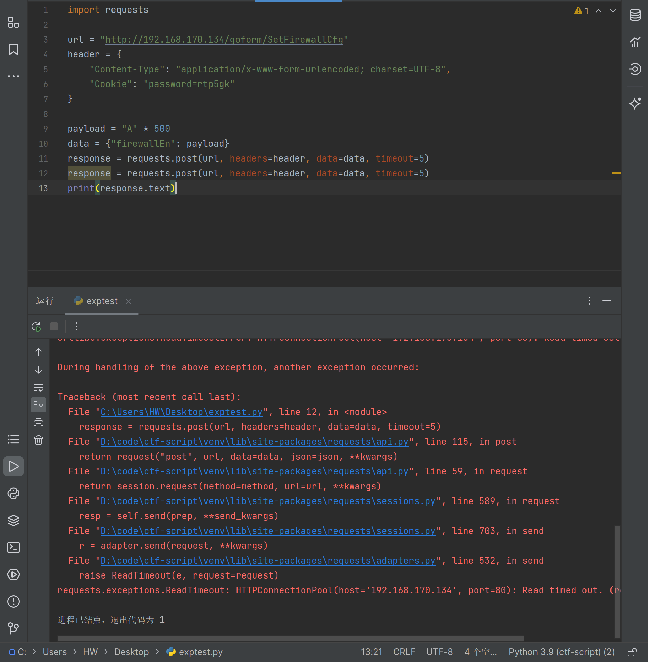Jump down the stack trace arrow
This screenshot has width=648, height=662.
tap(39, 370)
